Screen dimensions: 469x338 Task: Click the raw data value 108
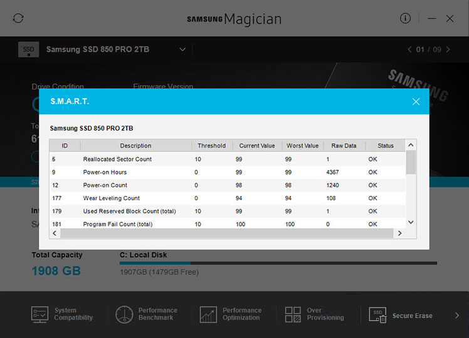331,198
